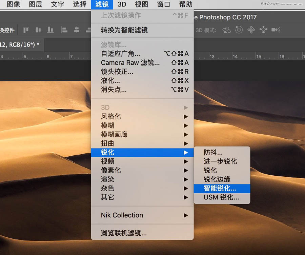Image resolution: width=305 pixels, height=255 pixels.
Task: Click the align left edges icon
Action: tap(64, 30)
